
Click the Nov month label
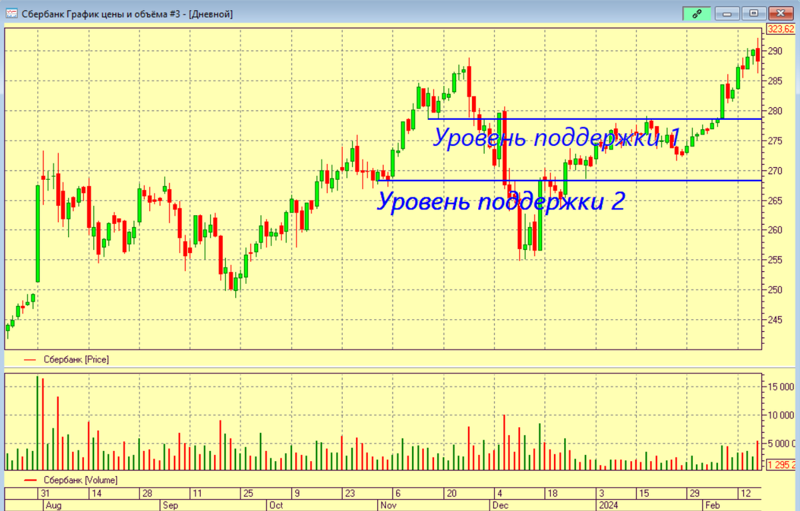389,505
